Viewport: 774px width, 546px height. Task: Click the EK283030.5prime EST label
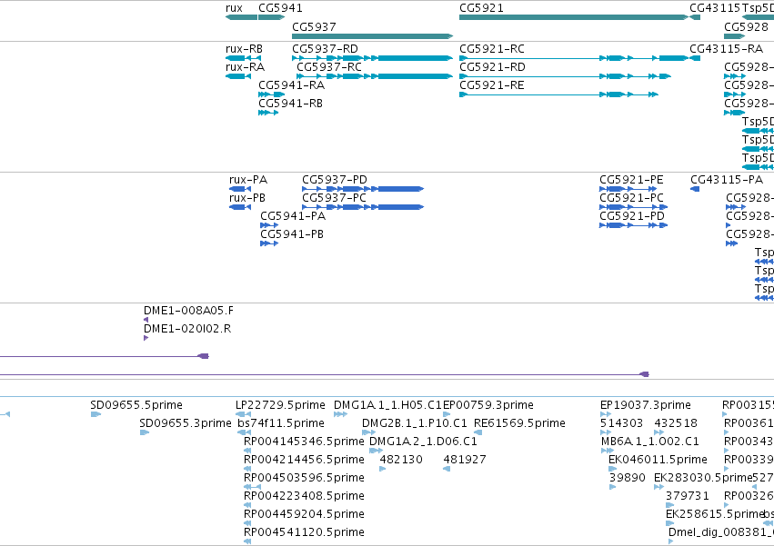pos(703,478)
